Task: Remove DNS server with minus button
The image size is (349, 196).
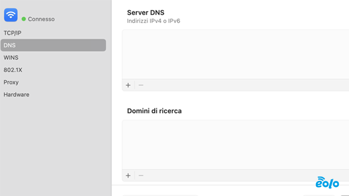Action: point(141,85)
